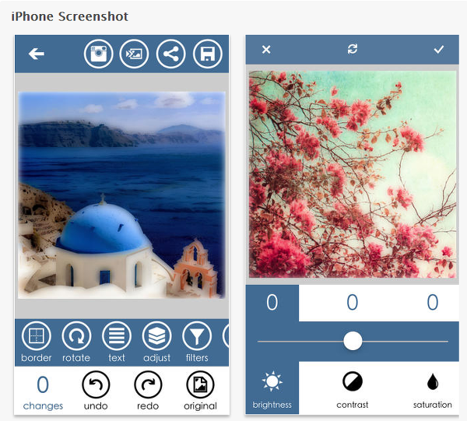
Task: Click the Santorini church photo preview
Action: pos(122,195)
